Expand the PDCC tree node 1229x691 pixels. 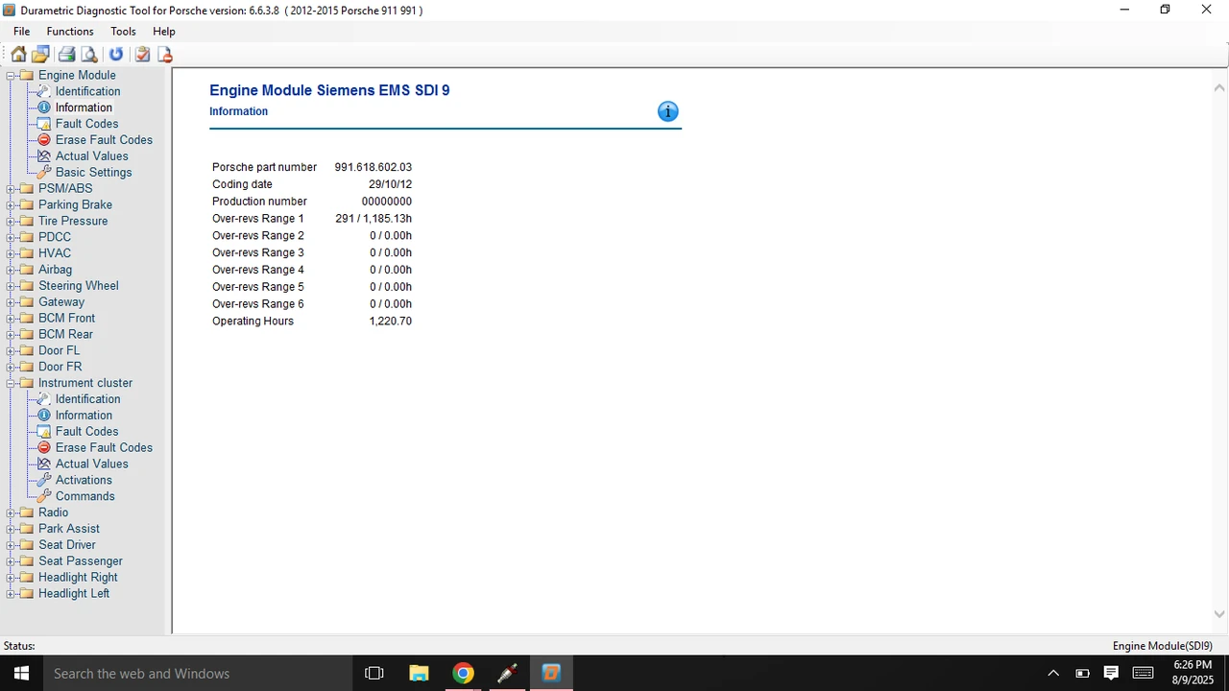[x=11, y=238]
